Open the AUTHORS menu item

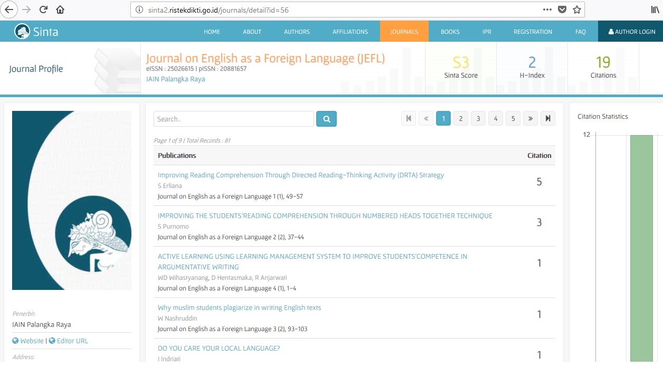[x=297, y=32]
